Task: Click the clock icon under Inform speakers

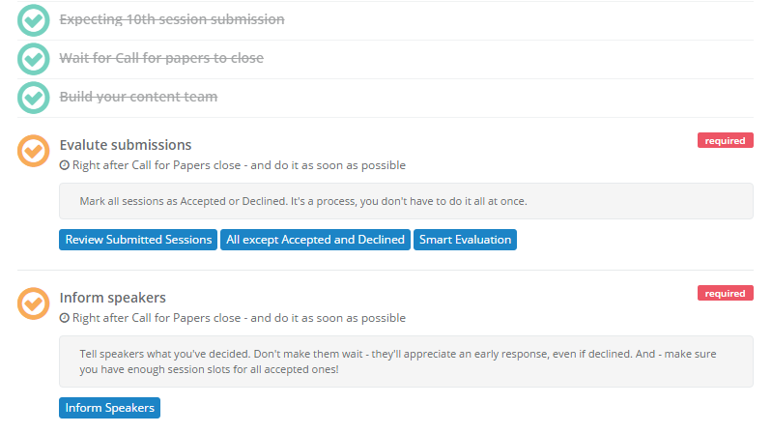Action: click(65, 318)
